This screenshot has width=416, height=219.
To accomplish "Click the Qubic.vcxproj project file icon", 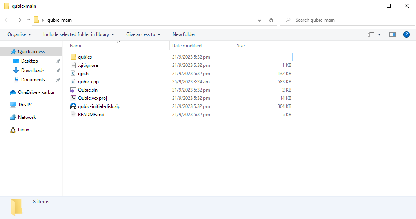I will click(73, 98).
